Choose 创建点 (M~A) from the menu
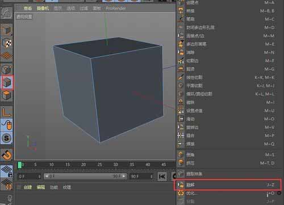Screen dimensions: 284x205 click(x=229, y=2)
